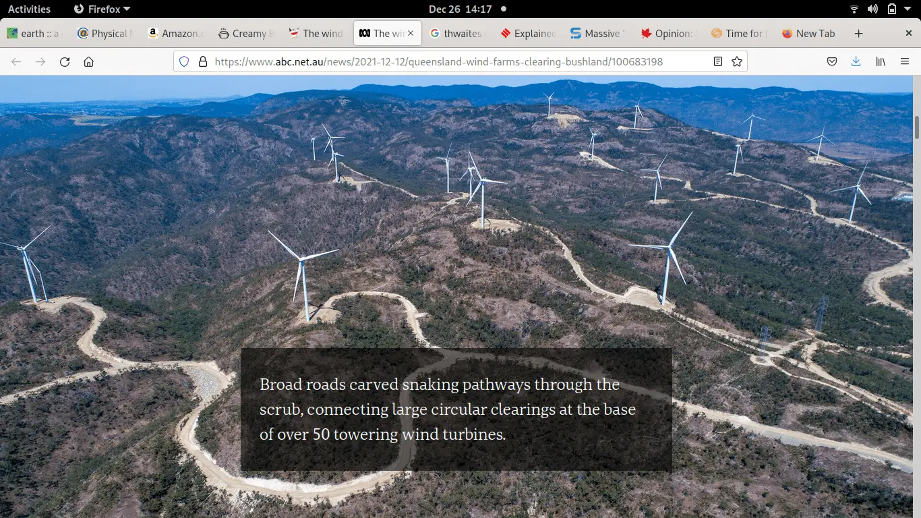
Task: Switch to the Amazon tab
Action: 174,33
